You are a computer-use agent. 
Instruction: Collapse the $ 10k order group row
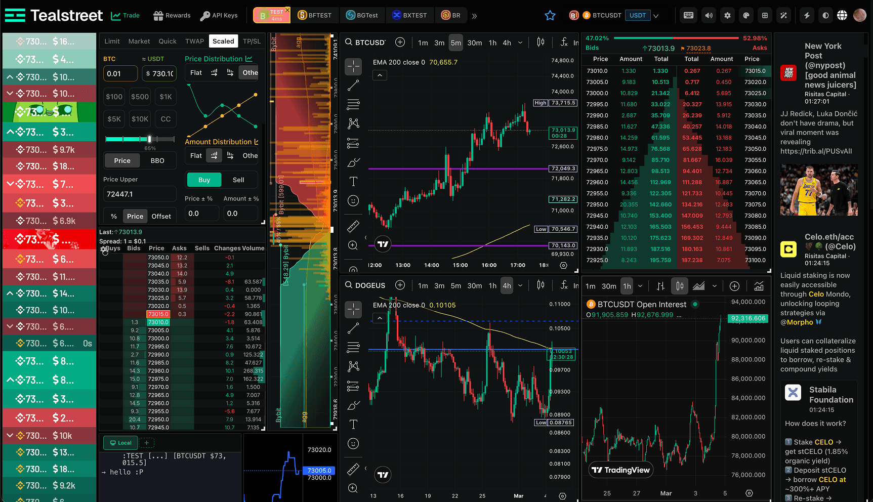pyautogui.click(x=10, y=435)
